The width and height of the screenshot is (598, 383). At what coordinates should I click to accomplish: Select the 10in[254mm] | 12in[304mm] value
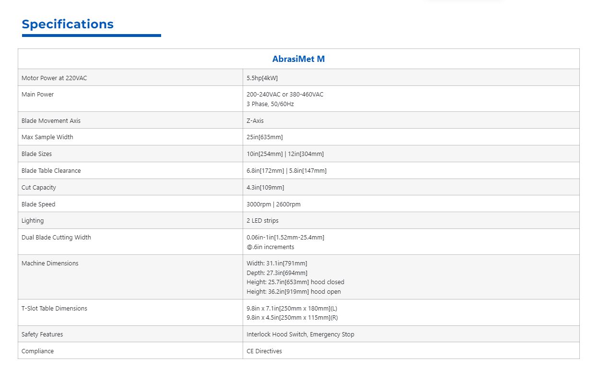[x=285, y=154]
